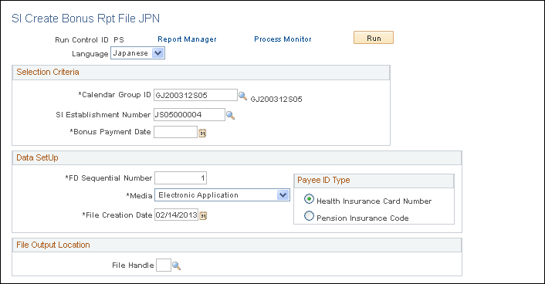Focus the SI Establishment Number field
The image size is (545, 284).
[x=189, y=115]
